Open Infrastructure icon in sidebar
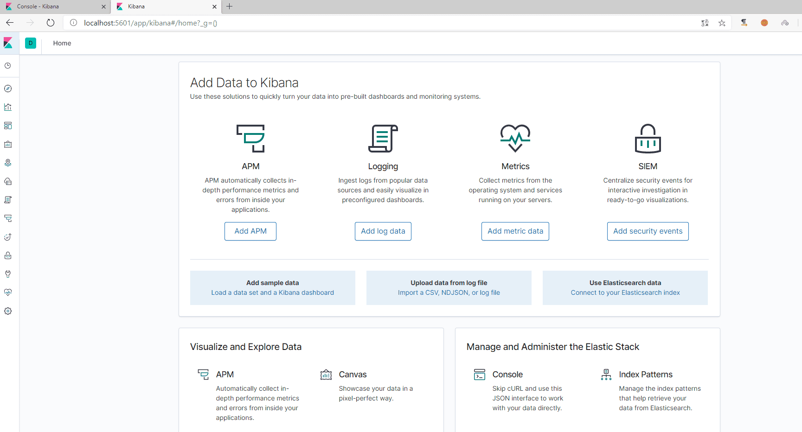Image resolution: width=802 pixels, height=432 pixels. point(8,181)
